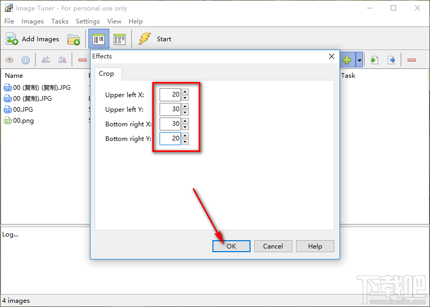This screenshot has height=307, width=430.
Task: Decrease Bottom right X value
Action: pyautogui.click(x=185, y=127)
